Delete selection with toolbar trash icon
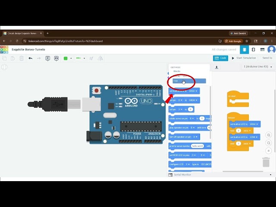The height and width of the screenshot is (207, 276). (22, 58)
